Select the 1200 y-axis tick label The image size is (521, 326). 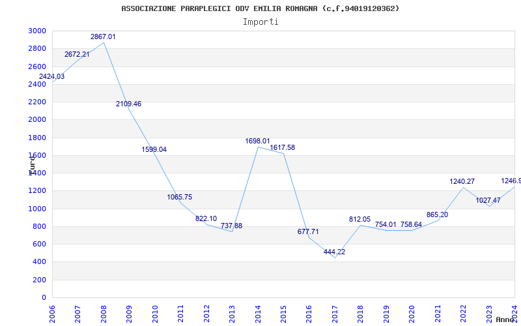(38, 191)
